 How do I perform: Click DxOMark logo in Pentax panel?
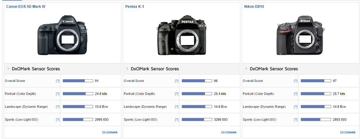click(x=229, y=132)
